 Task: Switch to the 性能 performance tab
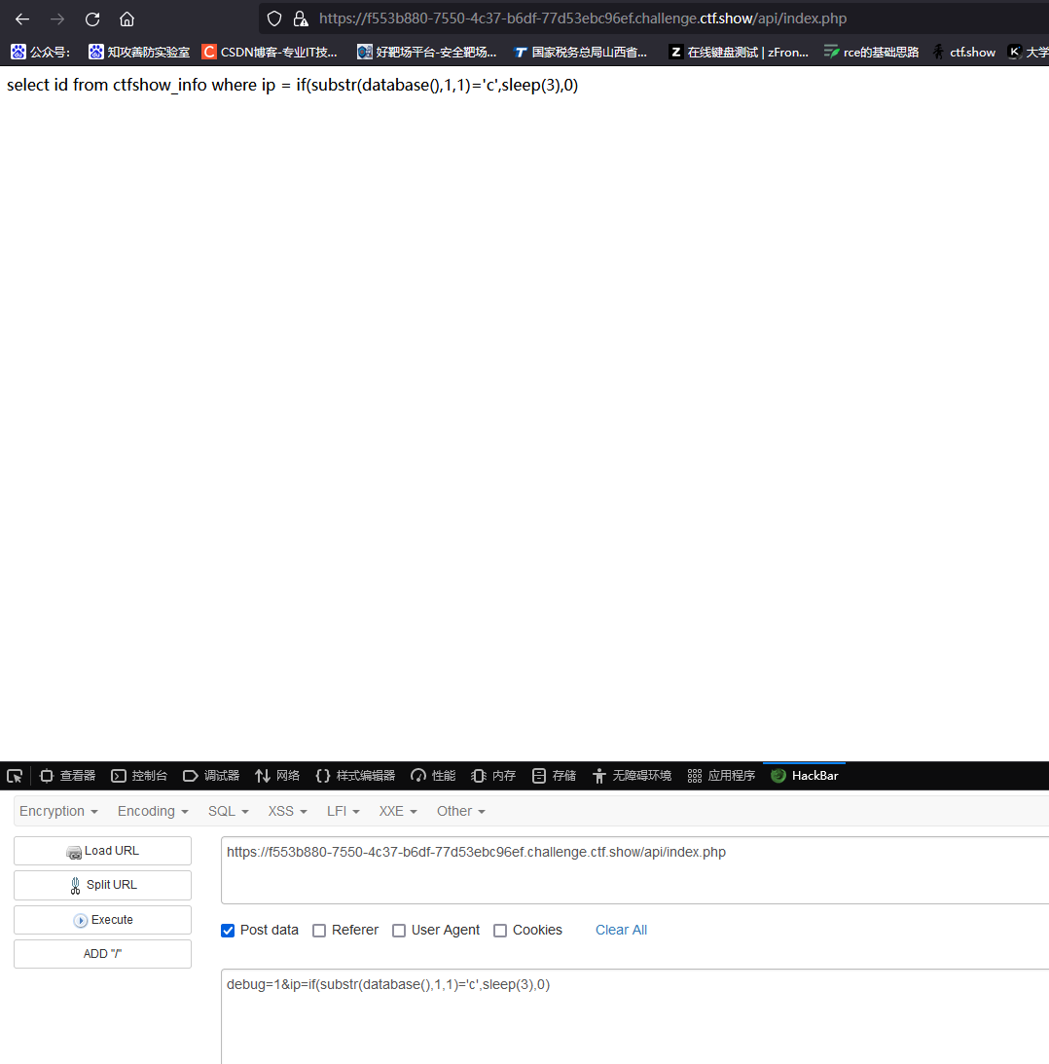click(434, 776)
